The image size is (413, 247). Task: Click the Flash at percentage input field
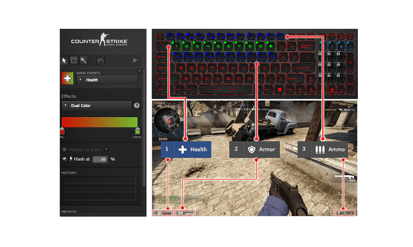point(100,159)
